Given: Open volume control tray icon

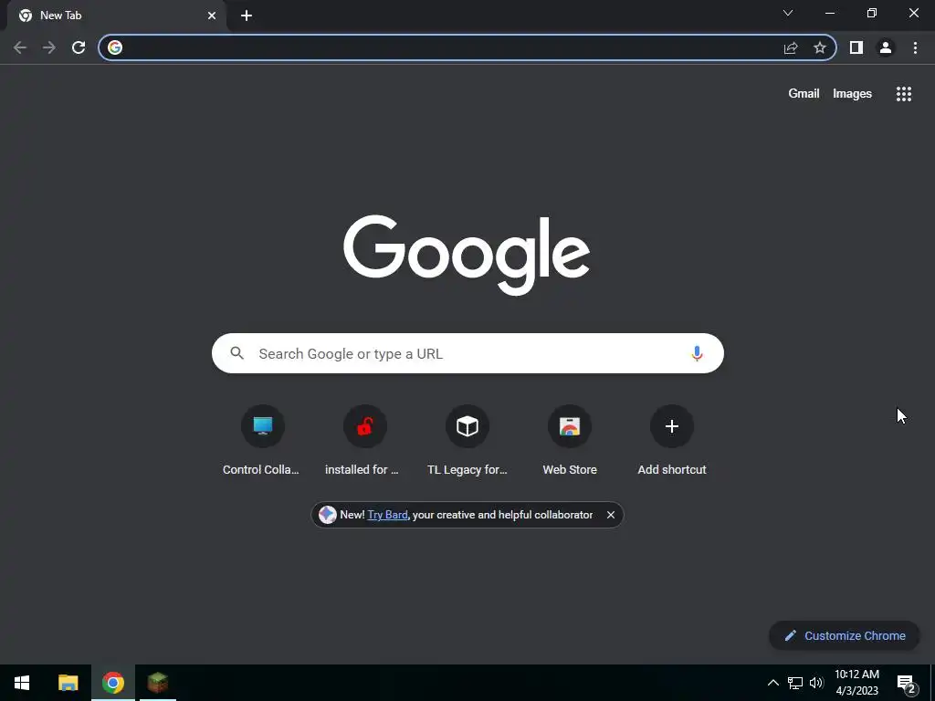Looking at the screenshot, I should click(816, 683).
